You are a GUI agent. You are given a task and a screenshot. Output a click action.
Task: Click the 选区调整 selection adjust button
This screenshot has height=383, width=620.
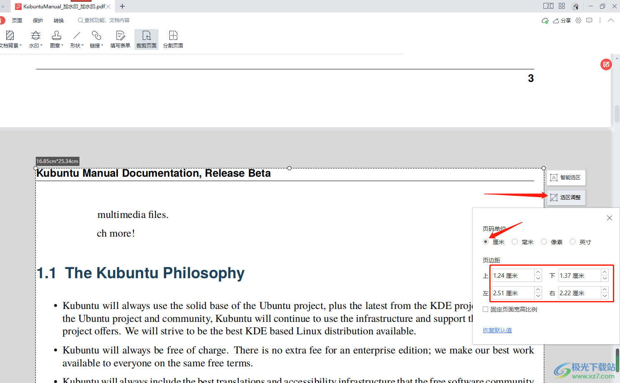tap(566, 198)
